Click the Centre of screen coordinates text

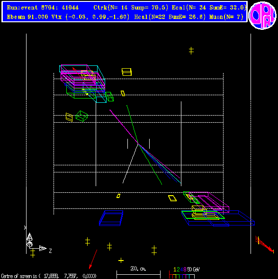pyautogui.click(x=49, y=276)
